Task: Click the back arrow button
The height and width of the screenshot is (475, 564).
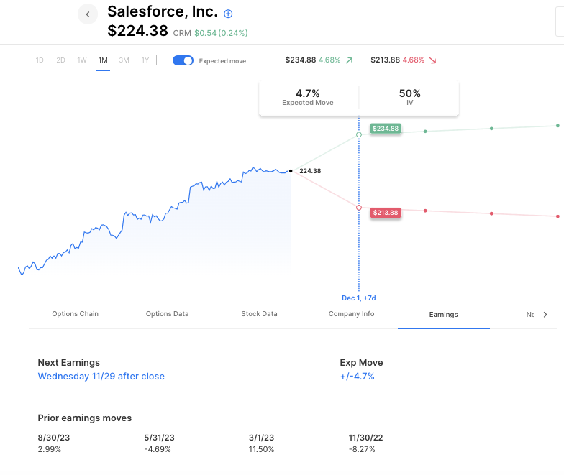Action: (x=88, y=14)
